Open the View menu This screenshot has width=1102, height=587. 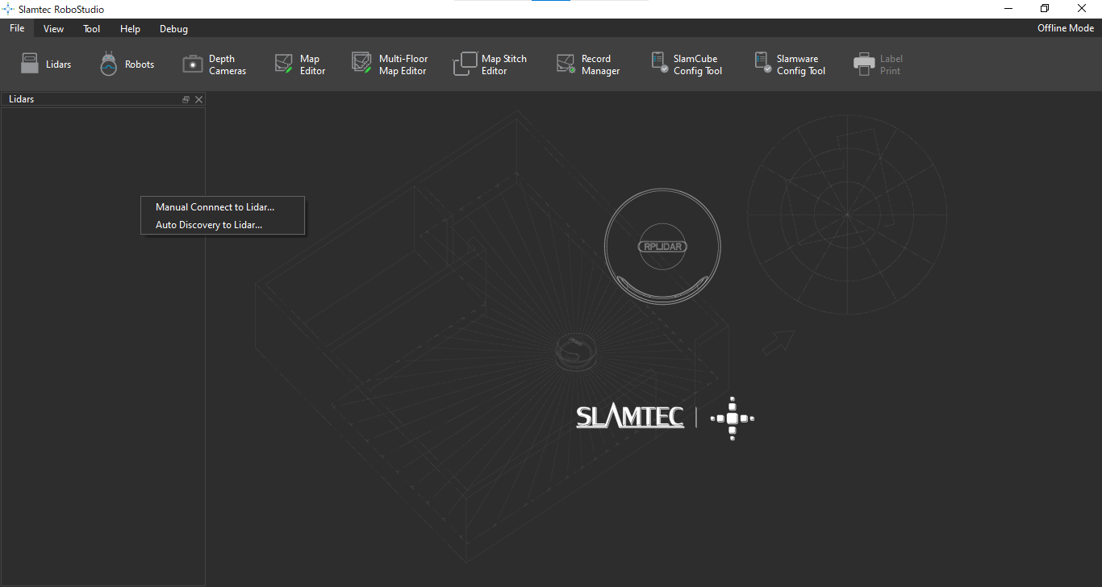(53, 29)
